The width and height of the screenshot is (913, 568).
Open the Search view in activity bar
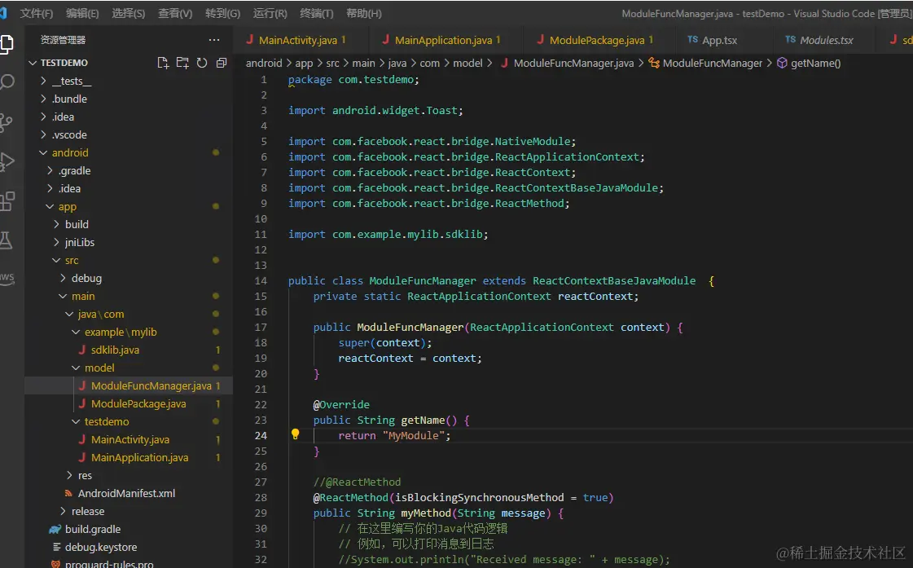7,82
